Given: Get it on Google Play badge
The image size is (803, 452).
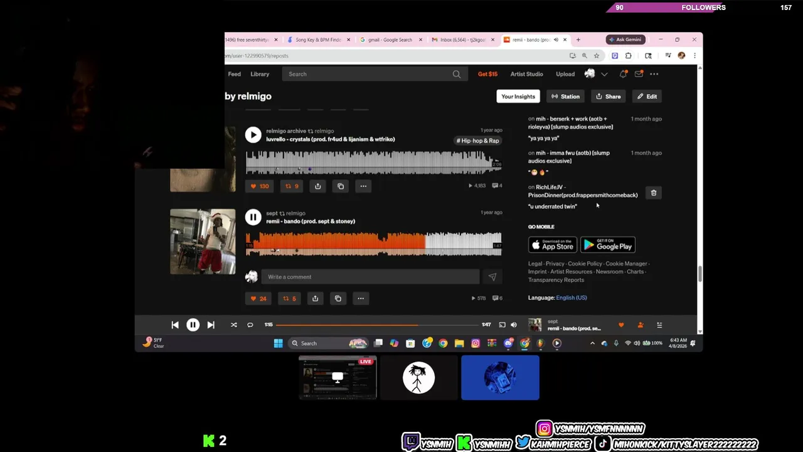Looking at the screenshot, I should [x=608, y=245].
